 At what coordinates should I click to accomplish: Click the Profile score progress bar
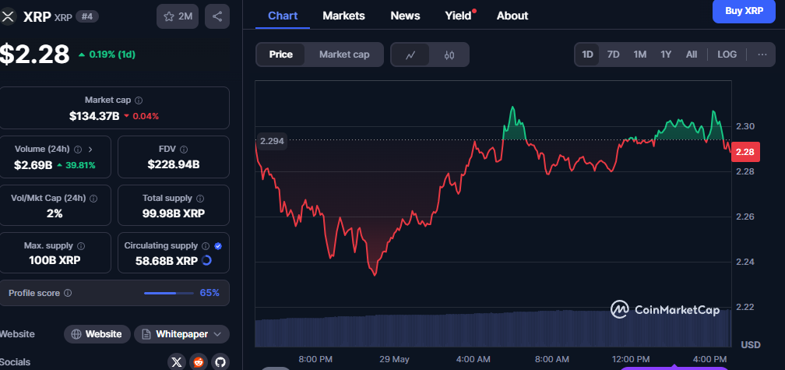(169, 293)
